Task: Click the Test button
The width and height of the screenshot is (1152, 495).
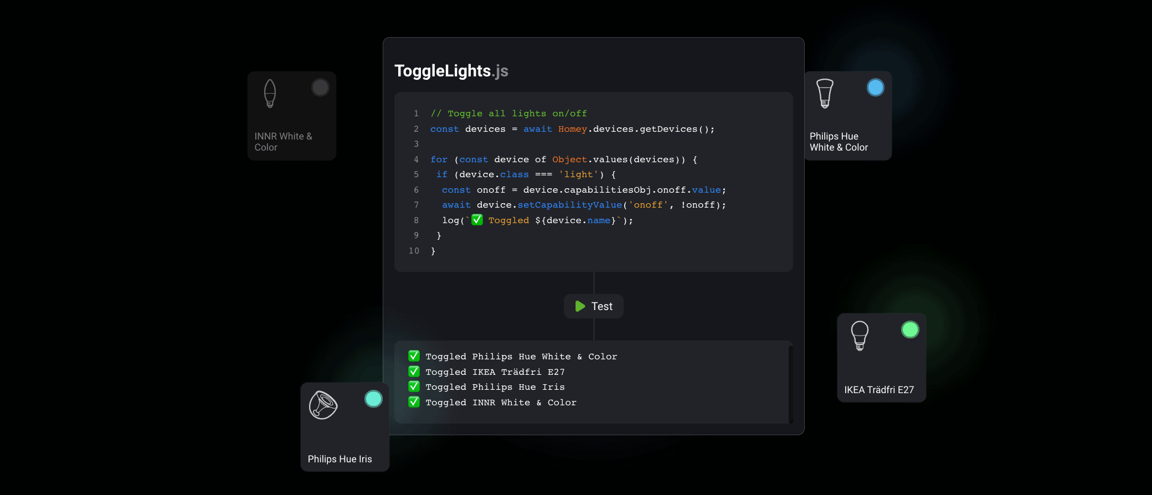Action: [x=594, y=306]
